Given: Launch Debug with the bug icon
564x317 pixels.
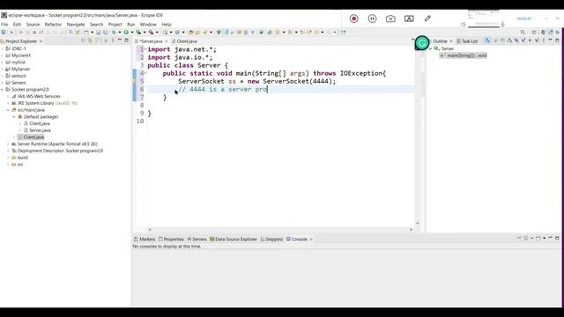Looking at the screenshot, I should tap(114, 33).
